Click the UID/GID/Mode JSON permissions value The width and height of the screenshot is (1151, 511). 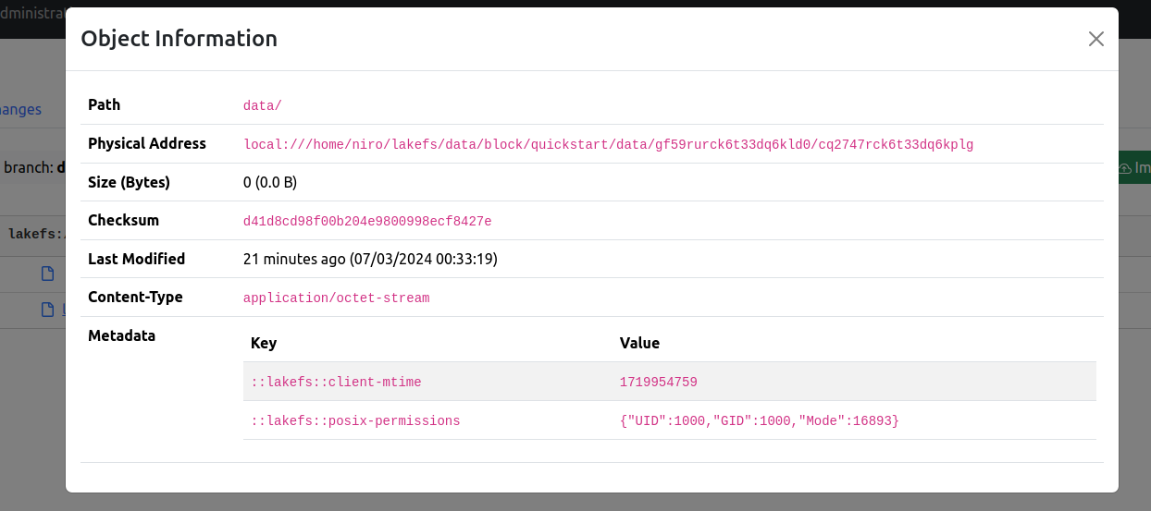coord(759,420)
